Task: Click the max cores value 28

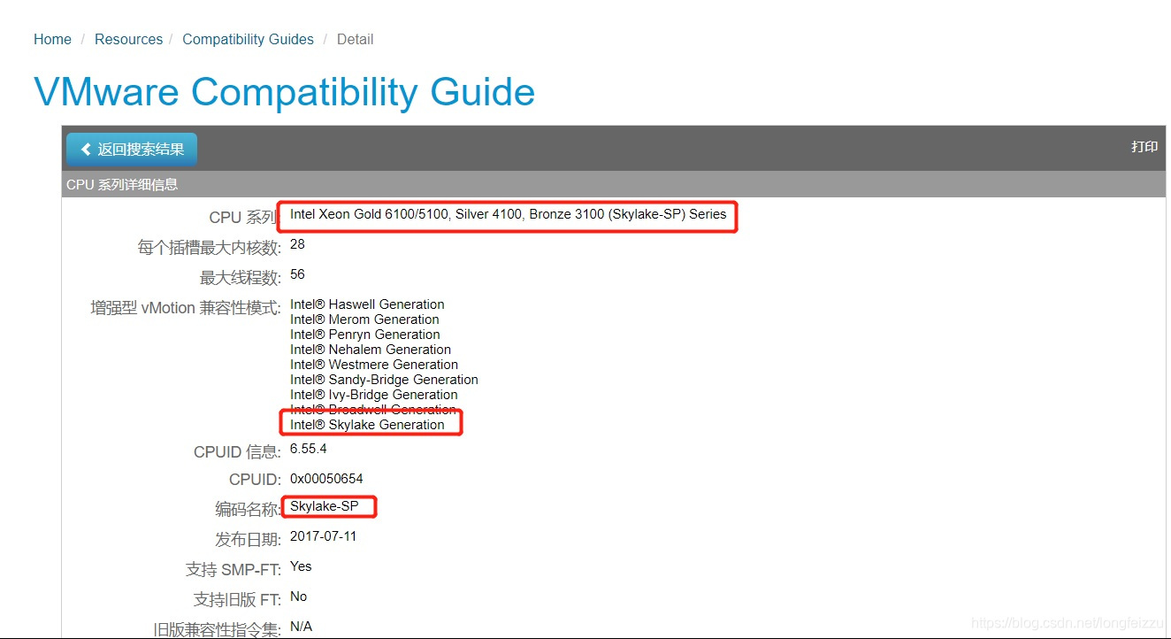Action: tap(297, 244)
